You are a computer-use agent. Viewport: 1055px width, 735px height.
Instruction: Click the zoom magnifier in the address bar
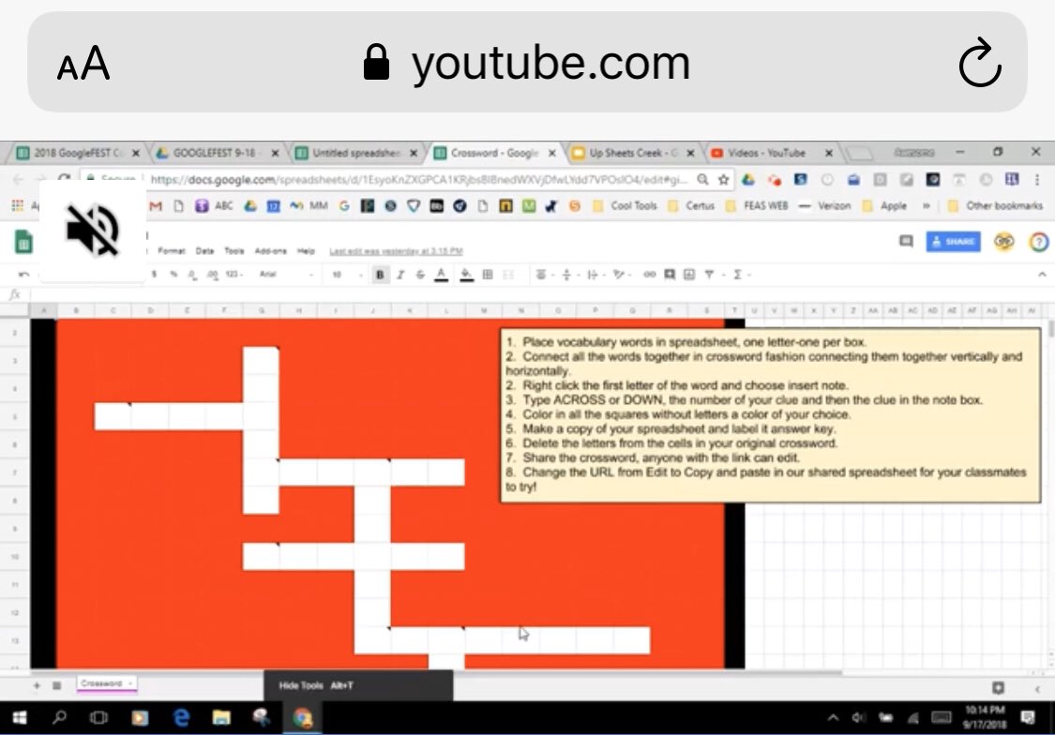[x=702, y=180]
